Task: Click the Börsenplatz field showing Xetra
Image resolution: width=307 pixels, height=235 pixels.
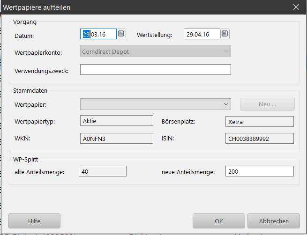Action: click(x=259, y=122)
